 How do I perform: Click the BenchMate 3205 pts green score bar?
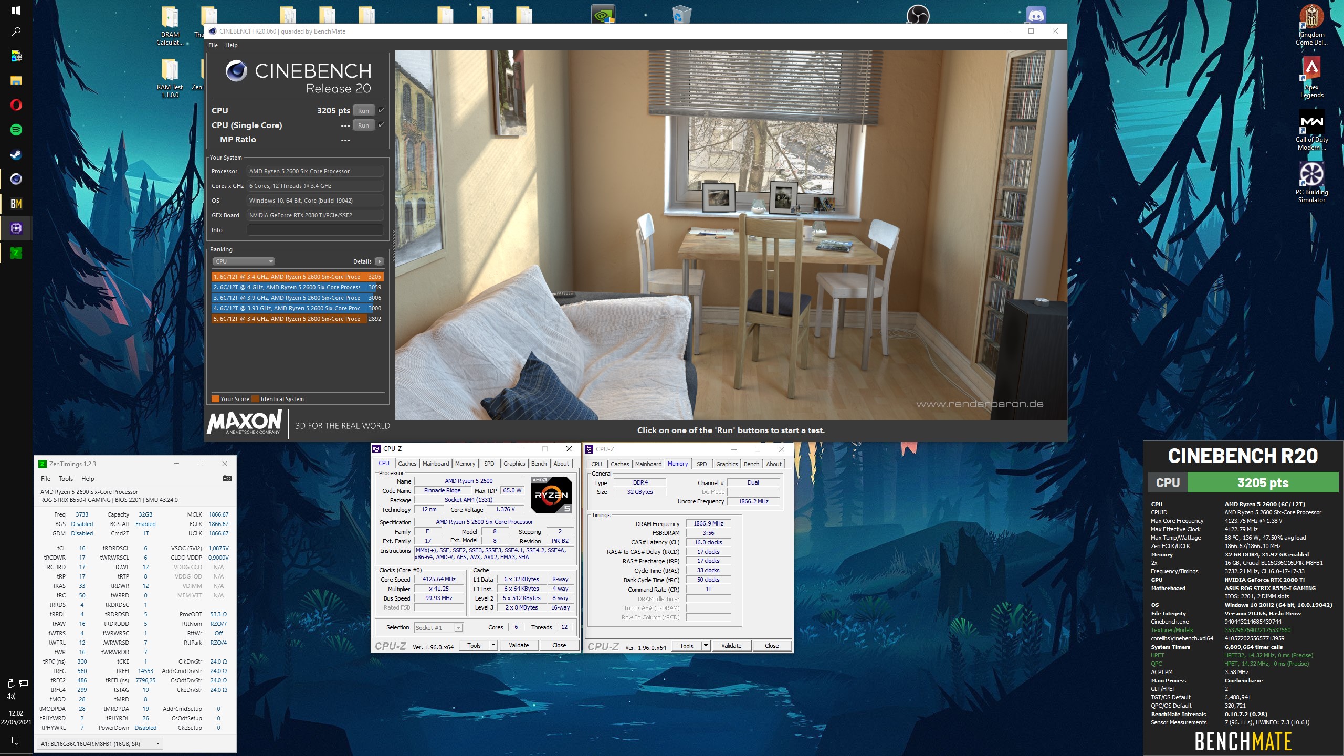tap(1263, 482)
